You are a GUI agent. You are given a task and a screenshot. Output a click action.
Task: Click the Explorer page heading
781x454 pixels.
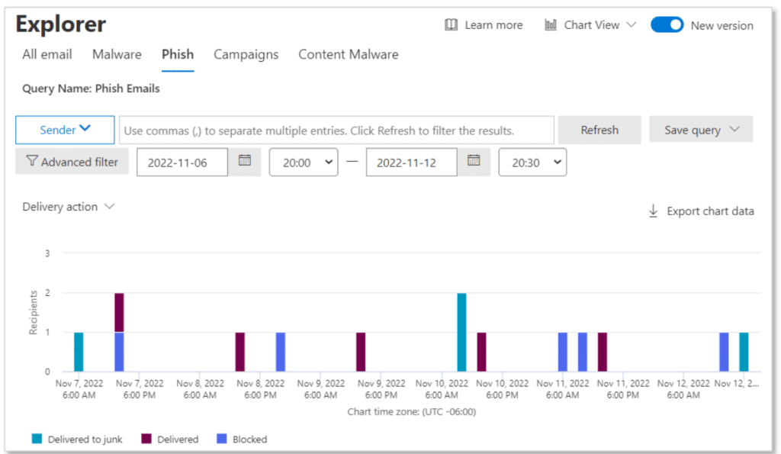coord(61,24)
